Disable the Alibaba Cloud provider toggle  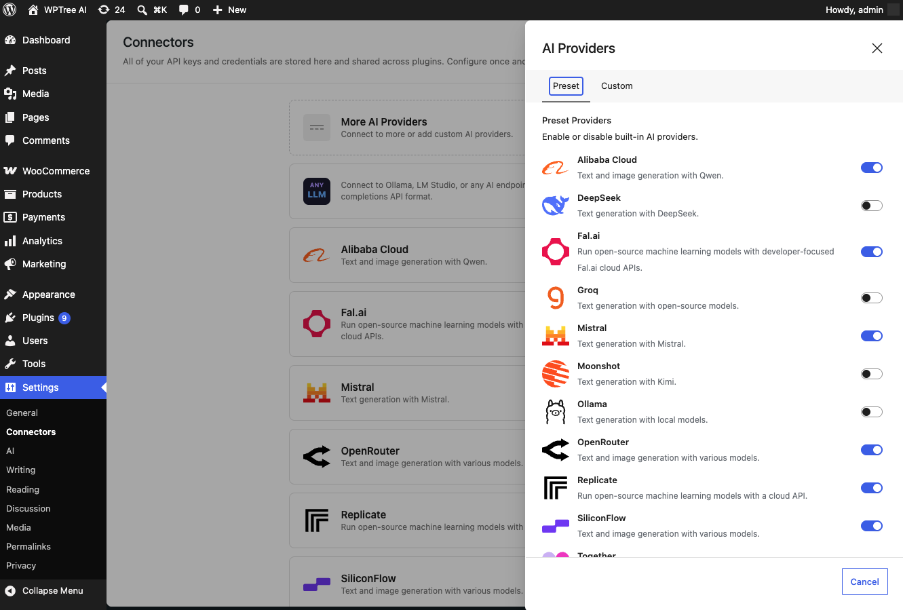pos(871,168)
